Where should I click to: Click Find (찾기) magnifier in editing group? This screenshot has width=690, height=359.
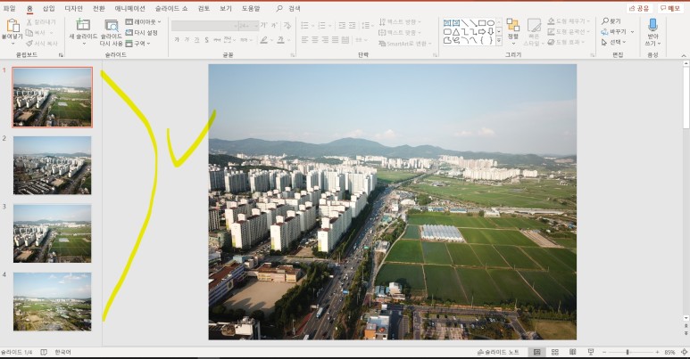pyautogui.click(x=611, y=21)
